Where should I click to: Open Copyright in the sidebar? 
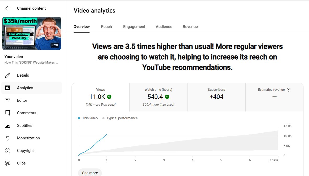click(x=31, y=151)
